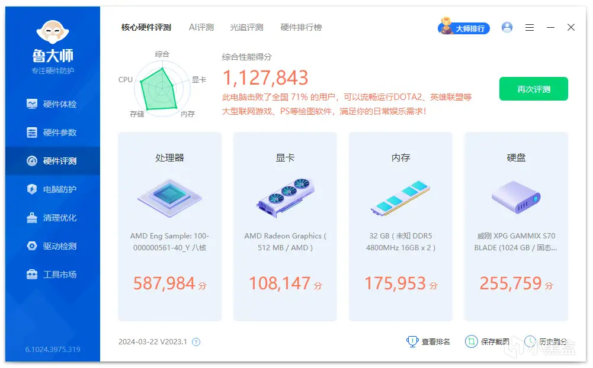This screenshot has height=368, width=593.
Task: Click the 专注硬件防护 slogan text
Action: pos(53,70)
